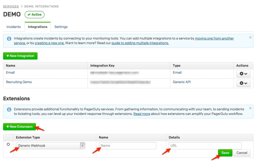Select the Generic Webhook extension radio button
This screenshot has width=255, height=167.
(x=8, y=144)
